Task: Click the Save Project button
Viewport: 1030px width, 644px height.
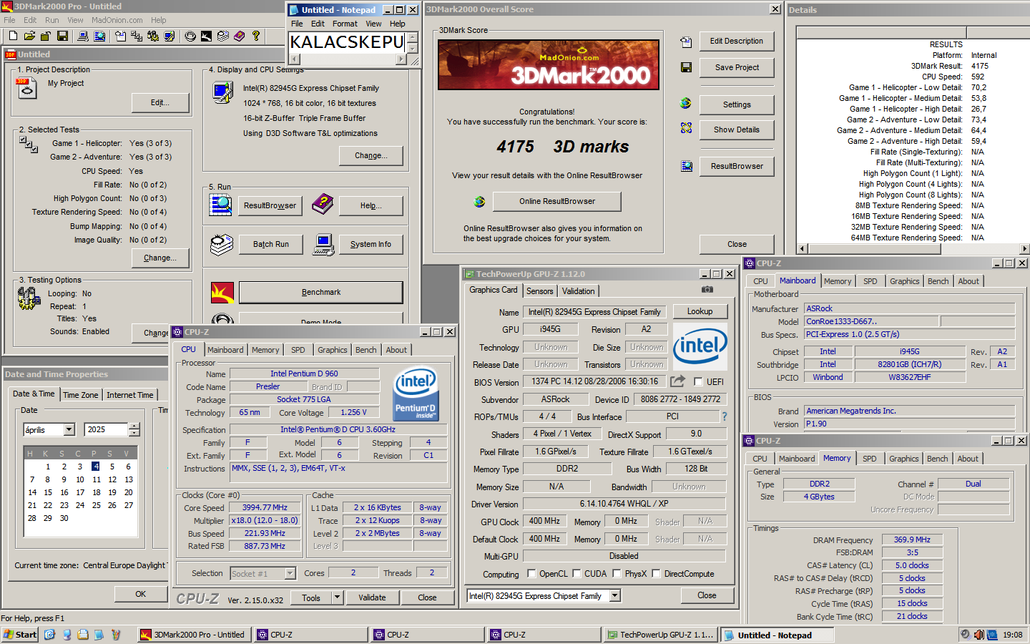Action: [737, 67]
